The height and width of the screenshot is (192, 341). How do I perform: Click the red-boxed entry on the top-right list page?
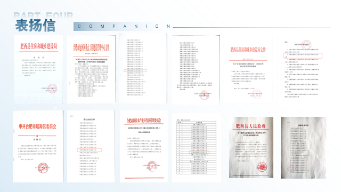pos(303,55)
